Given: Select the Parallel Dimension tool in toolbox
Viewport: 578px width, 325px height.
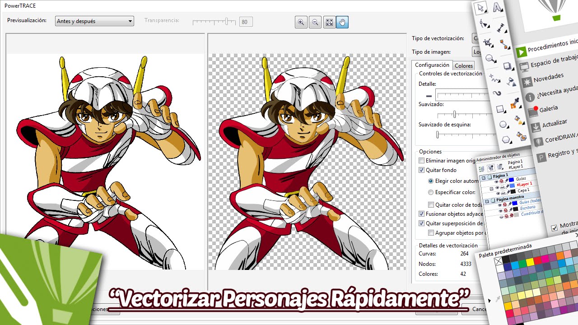Looking at the screenshot, I should point(500,28).
